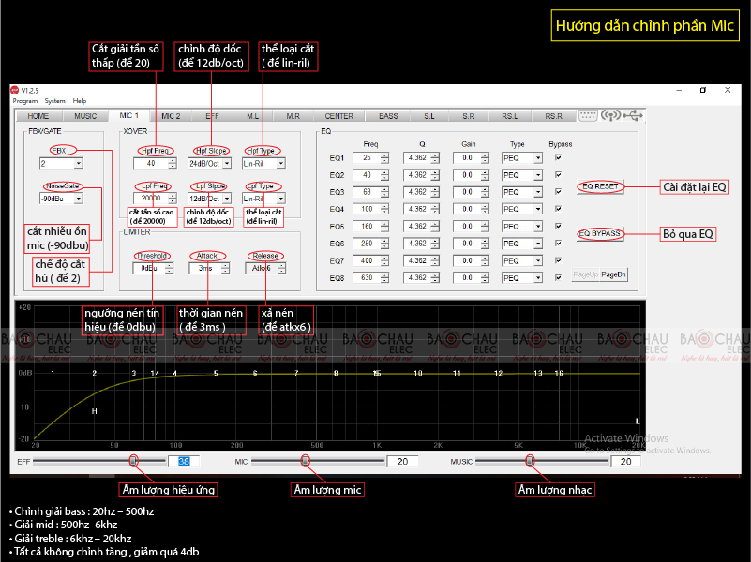The height and width of the screenshot is (562, 751).
Task: Open the System menu
Action: tap(54, 101)
